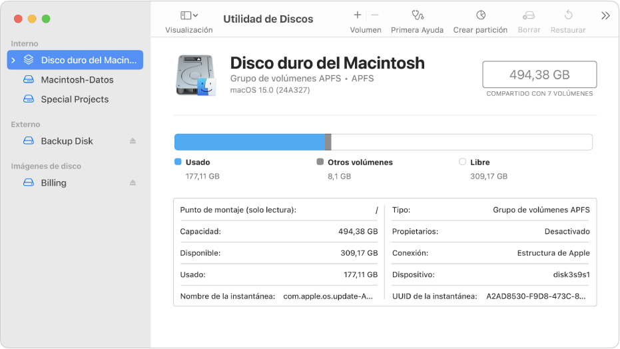Click the snapshot UUID 'A2AD8530-F9D8-473C-8...'
The height and width of the screenshot is (349, 620).
(536, 296)
